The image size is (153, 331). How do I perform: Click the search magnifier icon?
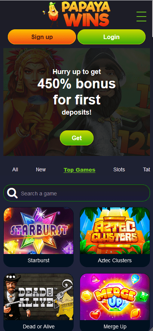pos(12,193)
